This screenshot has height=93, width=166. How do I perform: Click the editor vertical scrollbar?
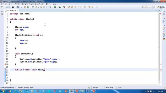(159, 48)
